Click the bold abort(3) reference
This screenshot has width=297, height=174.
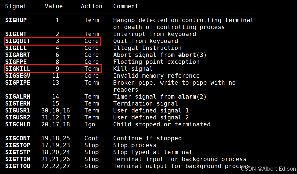tap(192, 55)
